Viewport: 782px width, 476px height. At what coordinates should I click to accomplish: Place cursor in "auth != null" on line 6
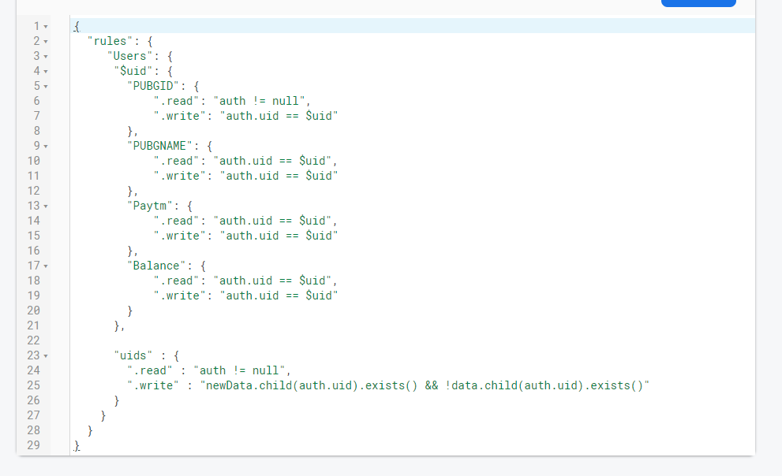[259, 101]
